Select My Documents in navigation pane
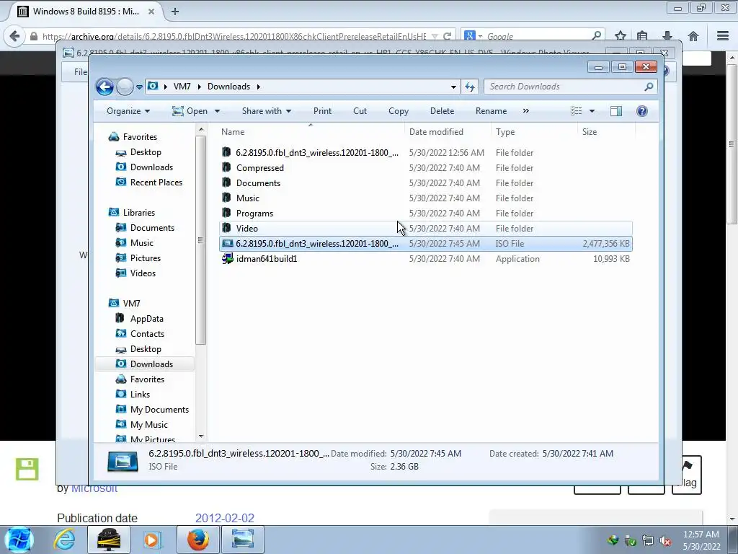The height and width of the screenshot is (554, 738). 159,410
